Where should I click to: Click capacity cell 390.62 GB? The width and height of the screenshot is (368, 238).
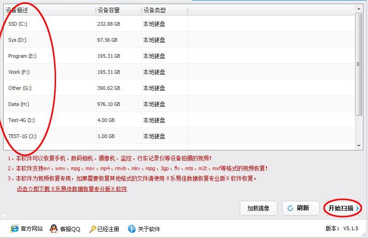109,88
